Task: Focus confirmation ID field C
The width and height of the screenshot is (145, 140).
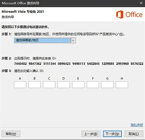Action: 49,85
